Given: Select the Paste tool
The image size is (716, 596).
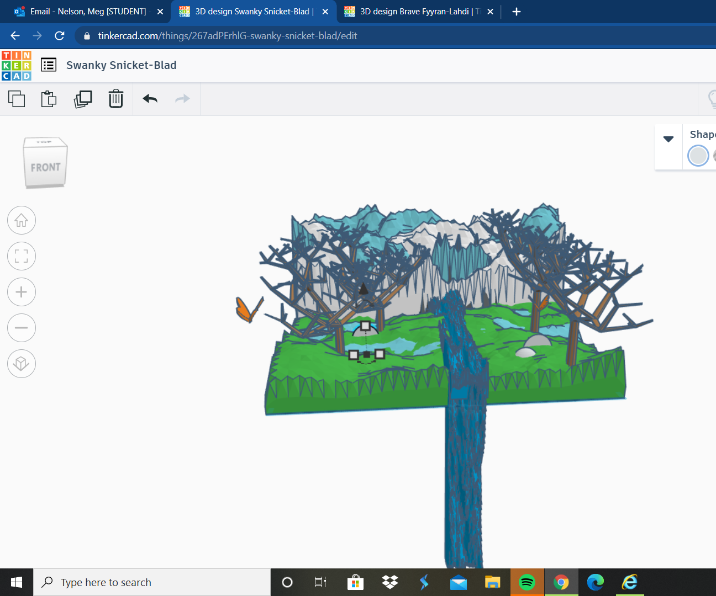Looking at the screenshot, I should pyautogui.click(x=49, y=99).
